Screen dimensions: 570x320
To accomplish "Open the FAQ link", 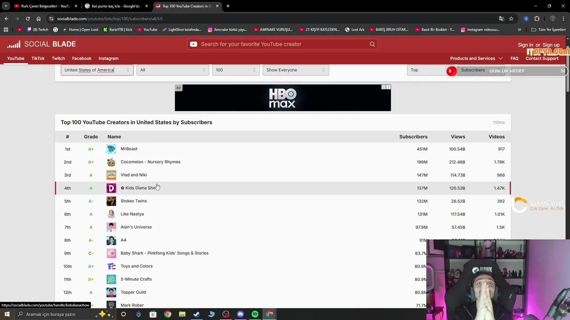I will tap(514, 58).
